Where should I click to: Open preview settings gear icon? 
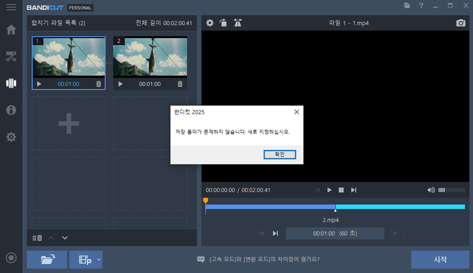click(x=210, y=23)
